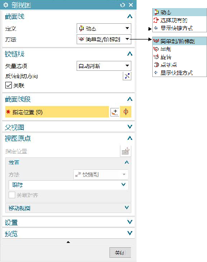The image size is (207, 262).
Task: Click the reset dialog icon in the title bar
Action: pos(123,5)
